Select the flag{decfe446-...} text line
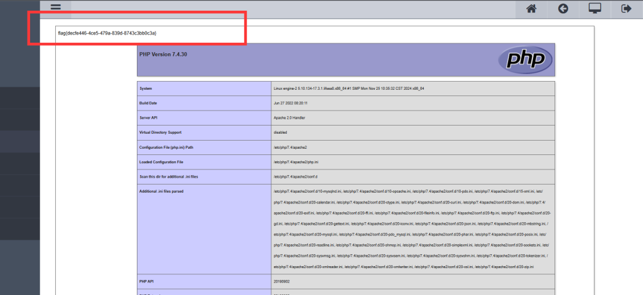This screenshot has height=295, width=643. pyautogui.click(x=107, y=33)
